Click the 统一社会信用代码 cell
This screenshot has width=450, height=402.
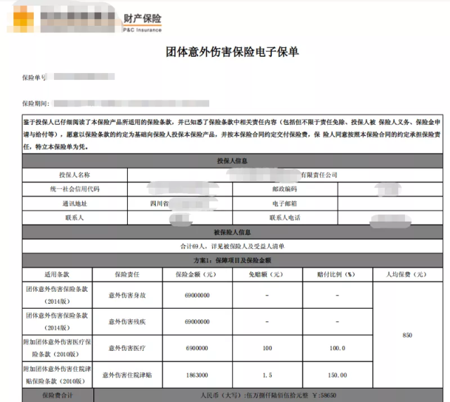(74, 189)
